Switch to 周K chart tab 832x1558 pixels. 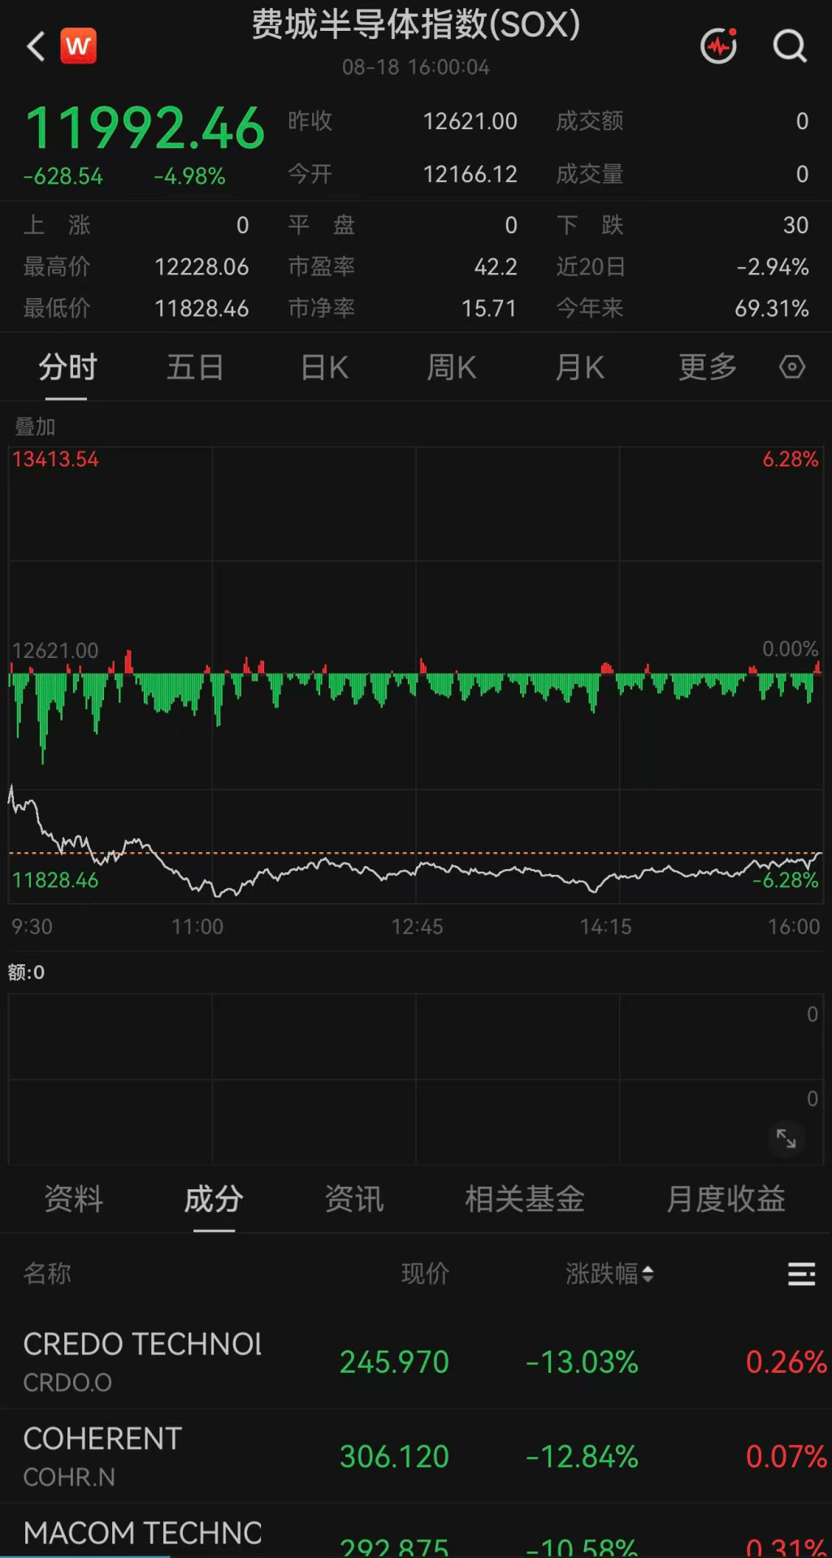pos(452,367)
